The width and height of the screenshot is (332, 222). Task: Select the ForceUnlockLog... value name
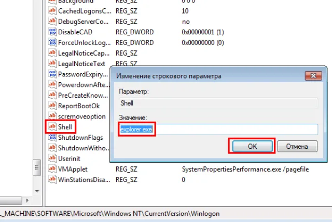[84, 43]
